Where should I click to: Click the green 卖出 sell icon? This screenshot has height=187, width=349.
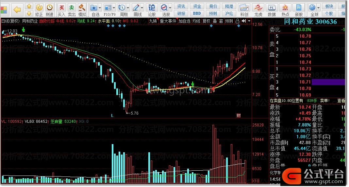pos(72,8)
